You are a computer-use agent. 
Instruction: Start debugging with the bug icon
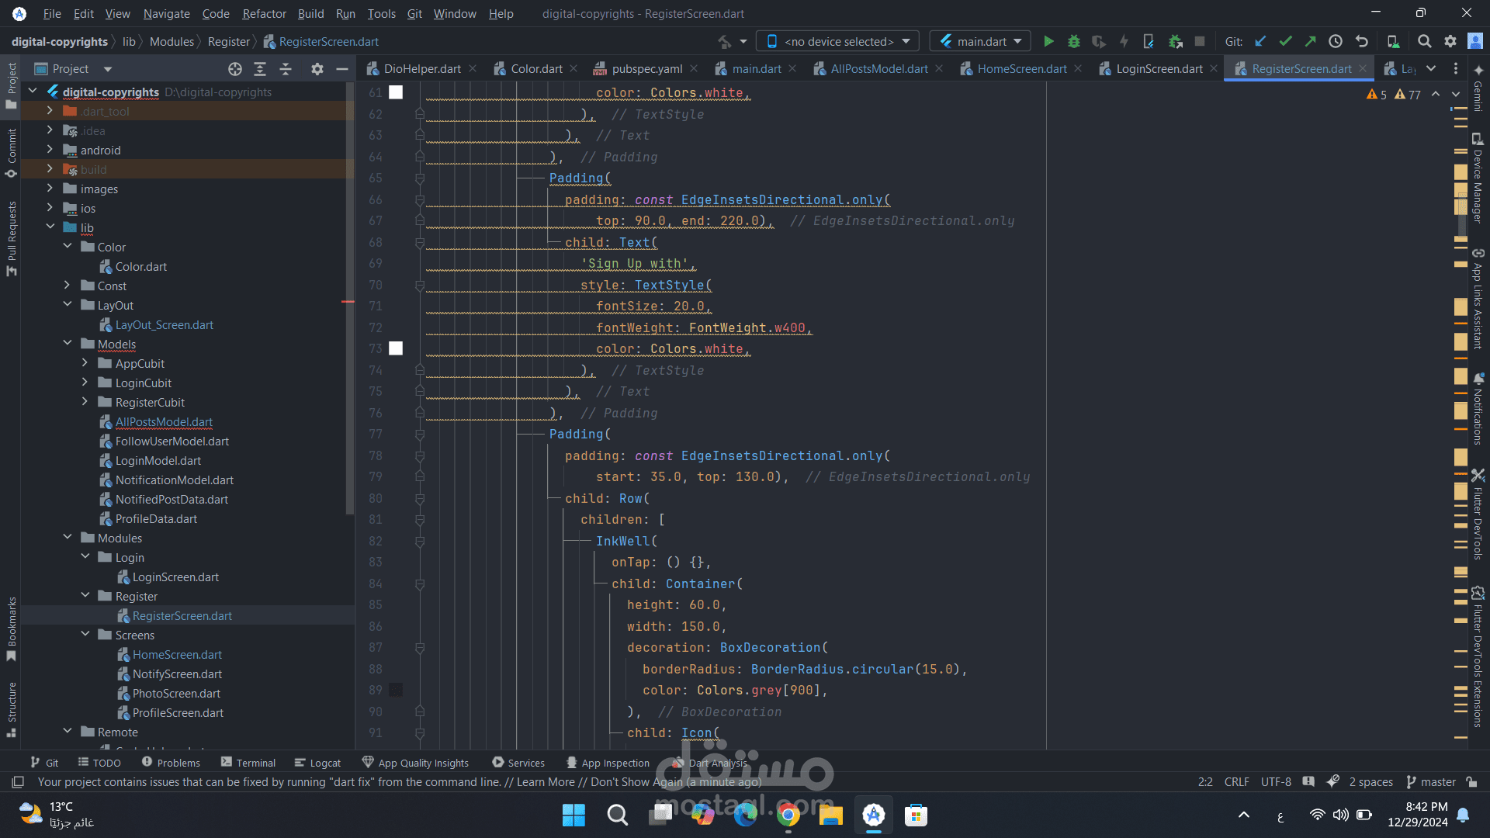pyautogui.click(x=1074, y=42)
